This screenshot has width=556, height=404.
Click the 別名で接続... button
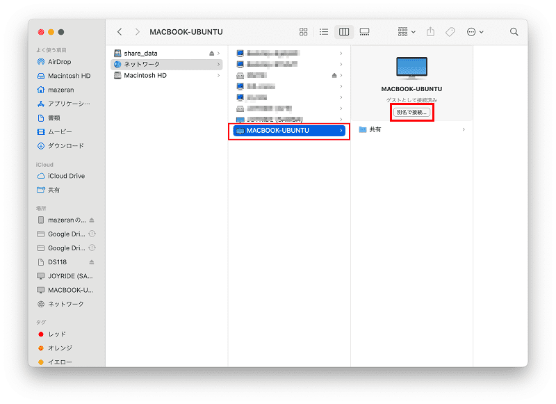411,112
